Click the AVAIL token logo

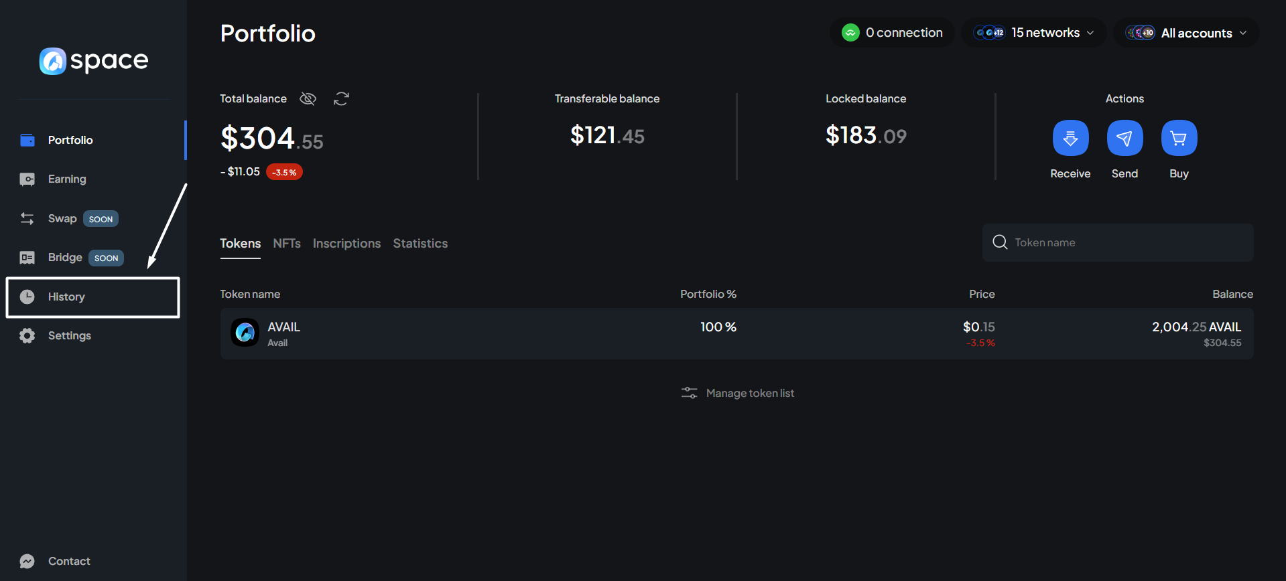(245, 333)
